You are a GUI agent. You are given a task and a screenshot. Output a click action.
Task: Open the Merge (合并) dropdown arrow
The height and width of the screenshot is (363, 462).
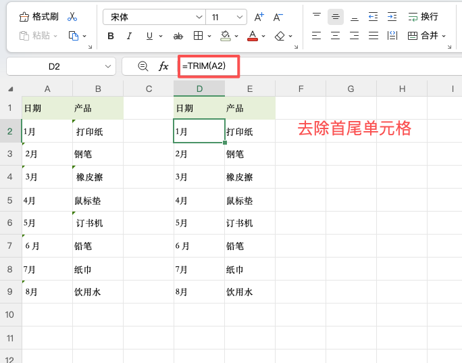(x=444, y=36)
